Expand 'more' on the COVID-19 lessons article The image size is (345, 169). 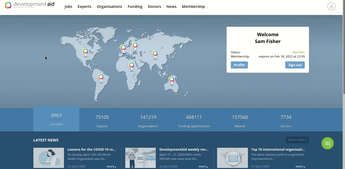pos(111,166)
